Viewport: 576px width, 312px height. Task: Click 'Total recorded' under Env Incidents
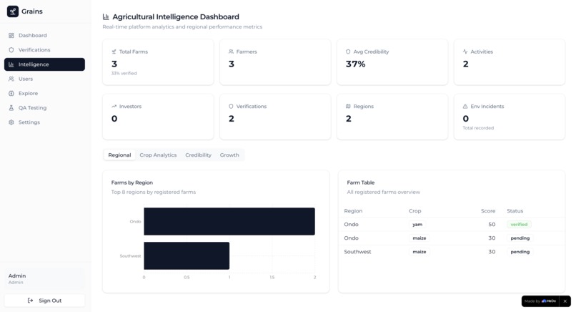click(x=478, y=128)
